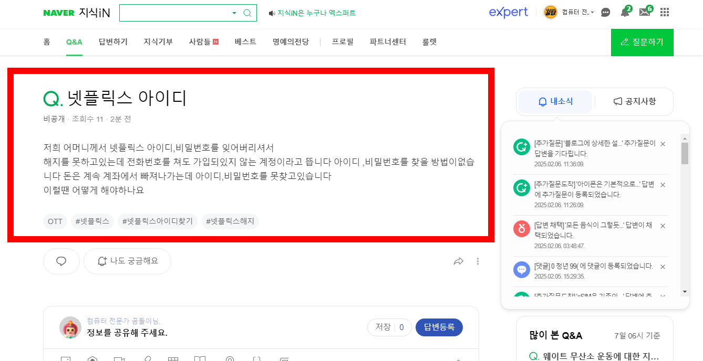This screenshot has width=703, height=361.
Task: Click the icon of the '아이폰은 기본적으로...' notification
Action: (521, 187)
